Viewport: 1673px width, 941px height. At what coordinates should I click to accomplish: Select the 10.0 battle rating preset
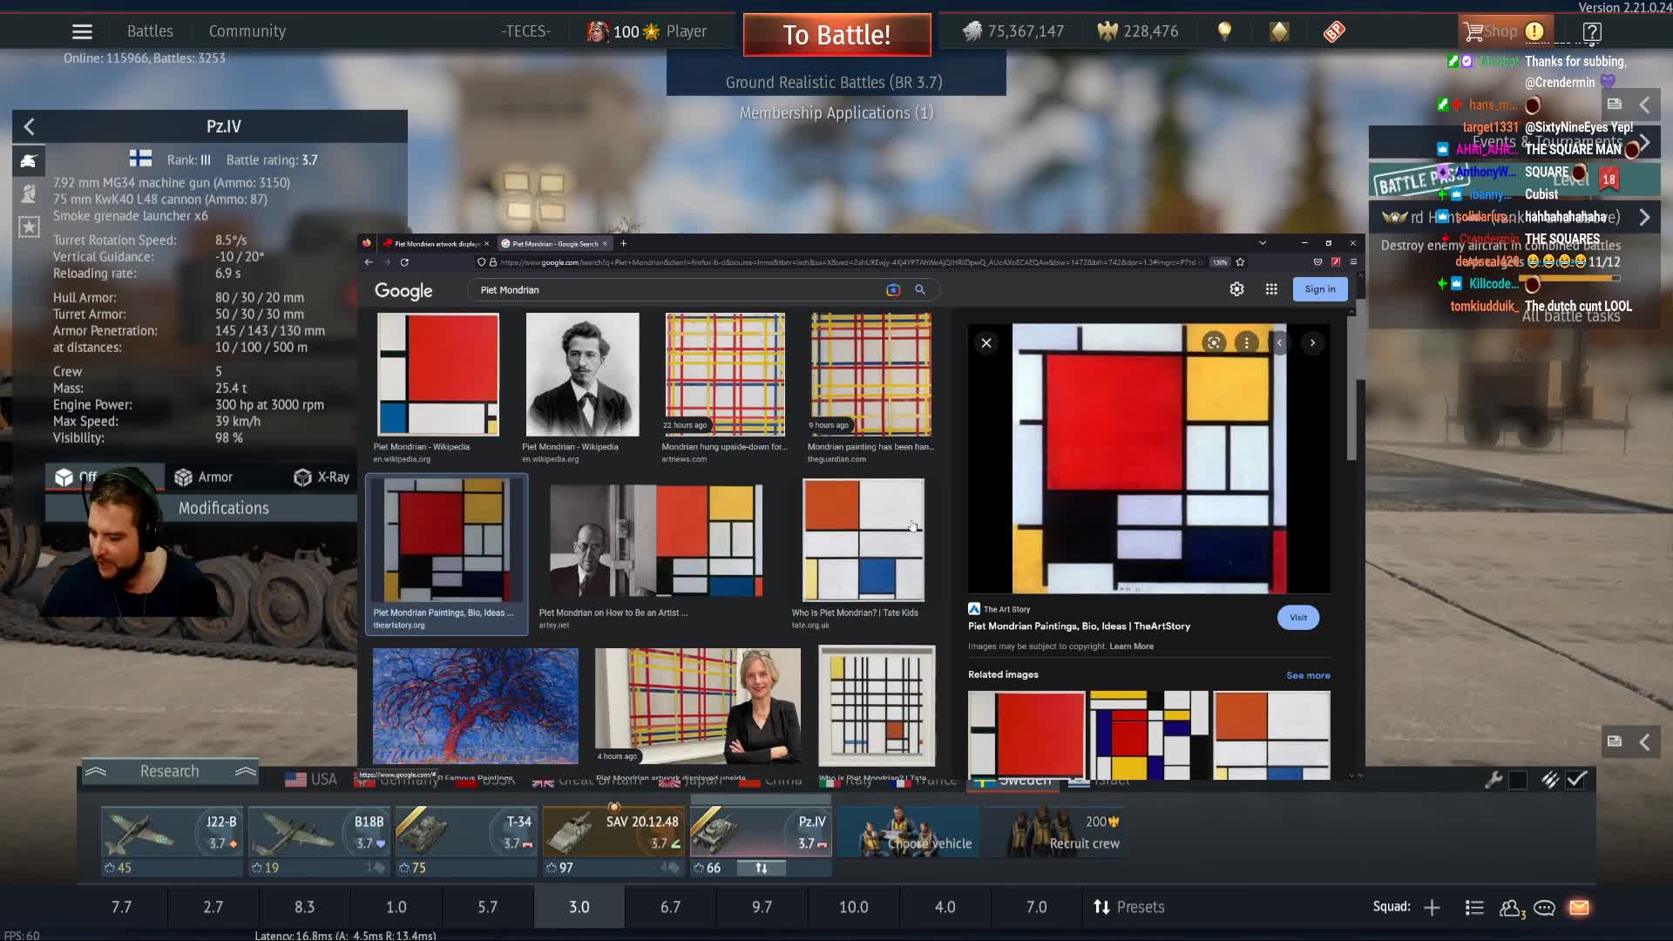coord(853,907)
